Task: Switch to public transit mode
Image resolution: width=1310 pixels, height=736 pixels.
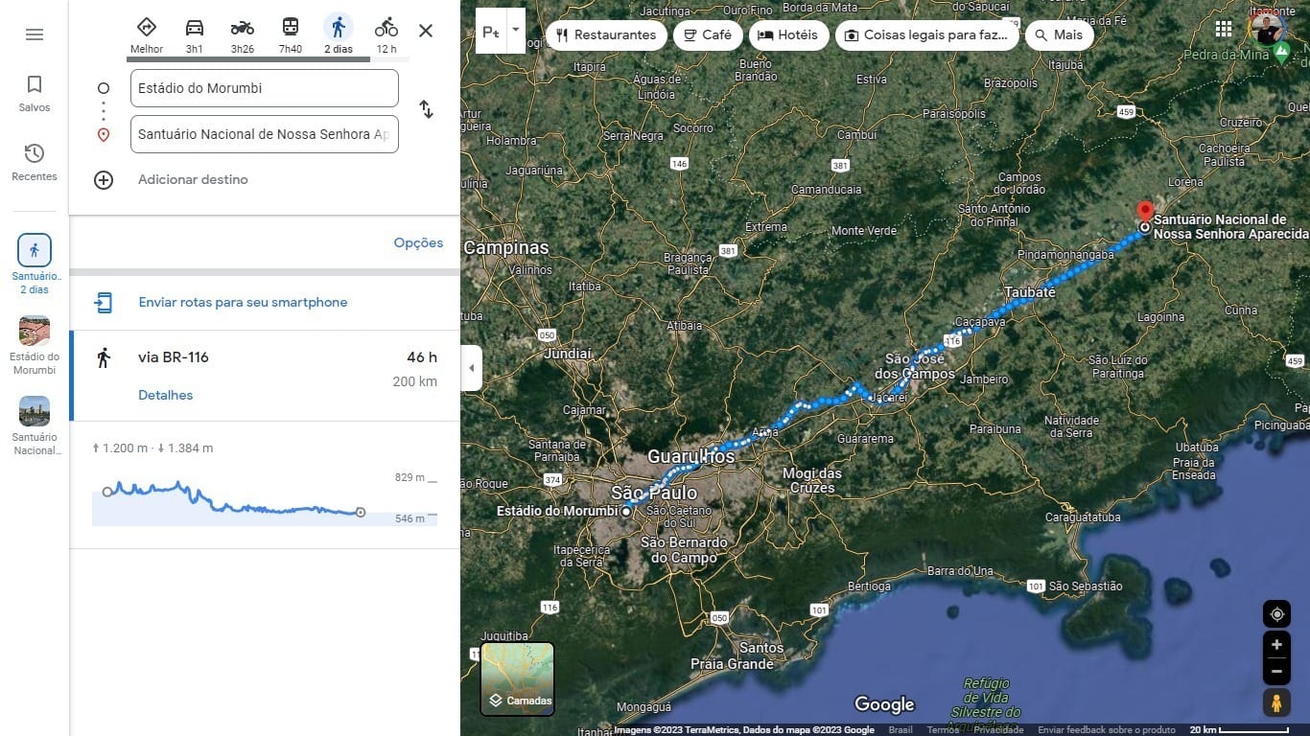Action: 291,34
